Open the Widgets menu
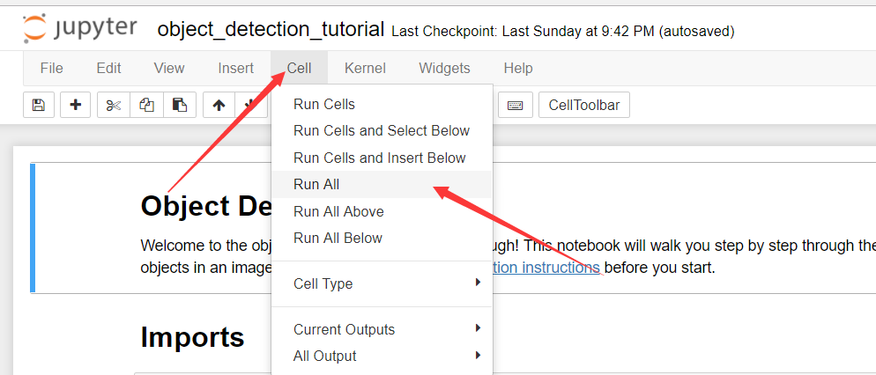This screenshot has height=375, width=876. coord(444,68)
